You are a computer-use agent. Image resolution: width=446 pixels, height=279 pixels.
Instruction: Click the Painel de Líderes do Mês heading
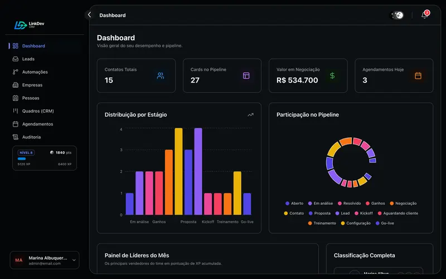pos(137,256)
